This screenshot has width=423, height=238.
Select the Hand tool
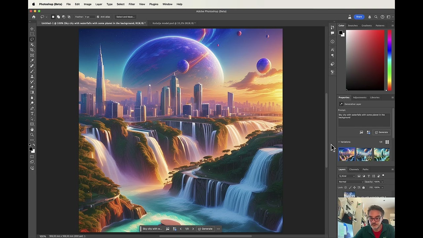(32, 129)
